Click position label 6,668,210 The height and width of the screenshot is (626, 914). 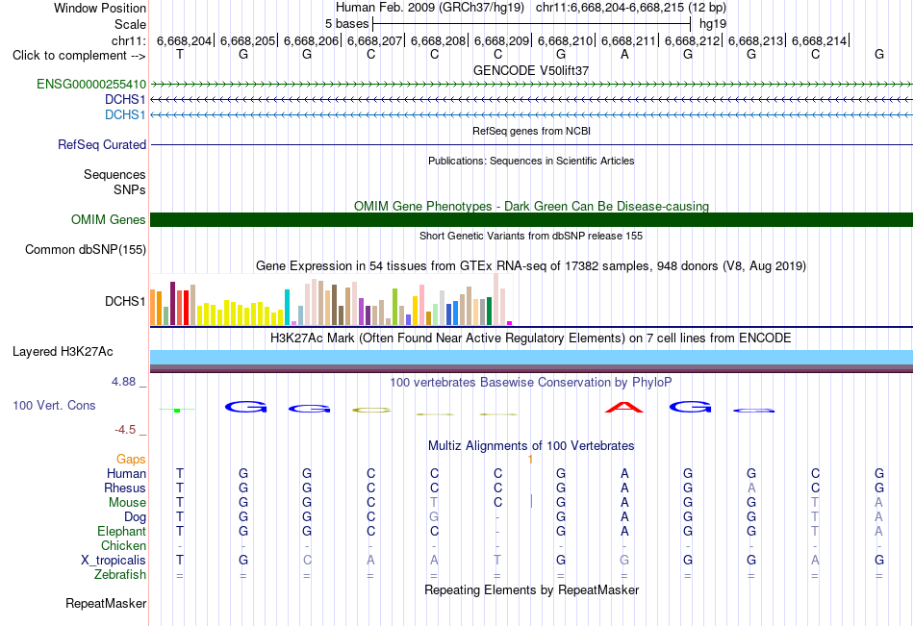[565, 40]
